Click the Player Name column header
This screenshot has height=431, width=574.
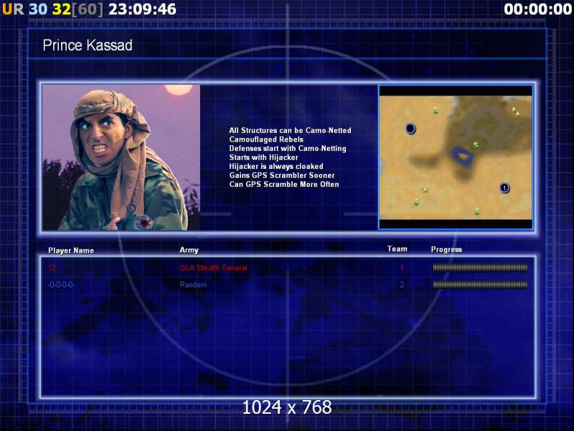[71, 251]
